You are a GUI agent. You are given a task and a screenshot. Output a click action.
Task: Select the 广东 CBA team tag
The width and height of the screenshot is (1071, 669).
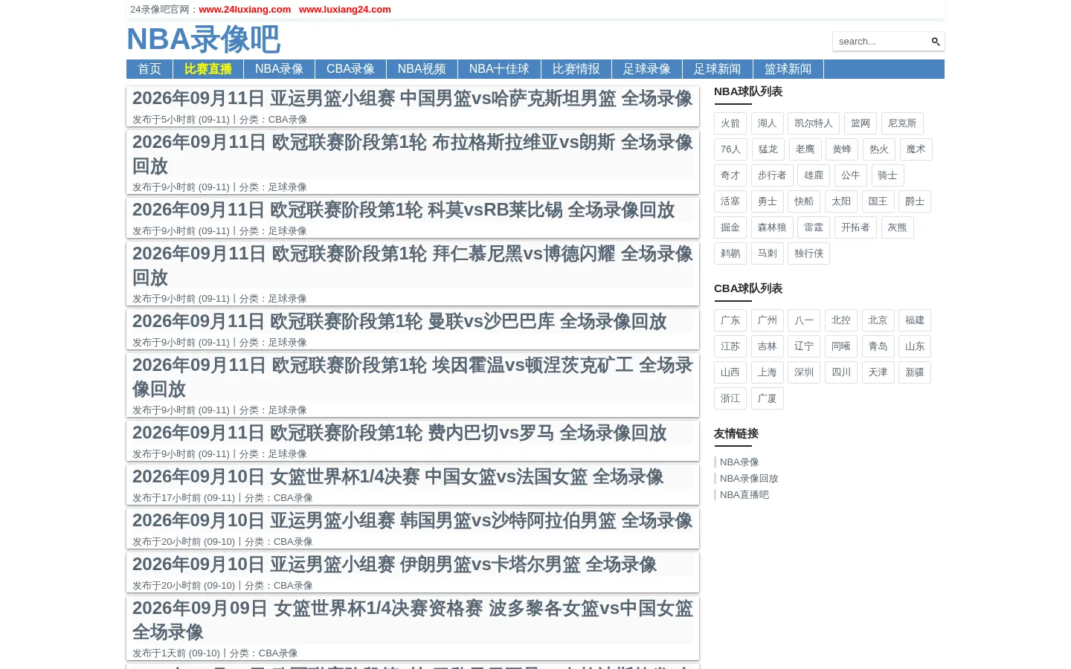click(x=730, y=320)
